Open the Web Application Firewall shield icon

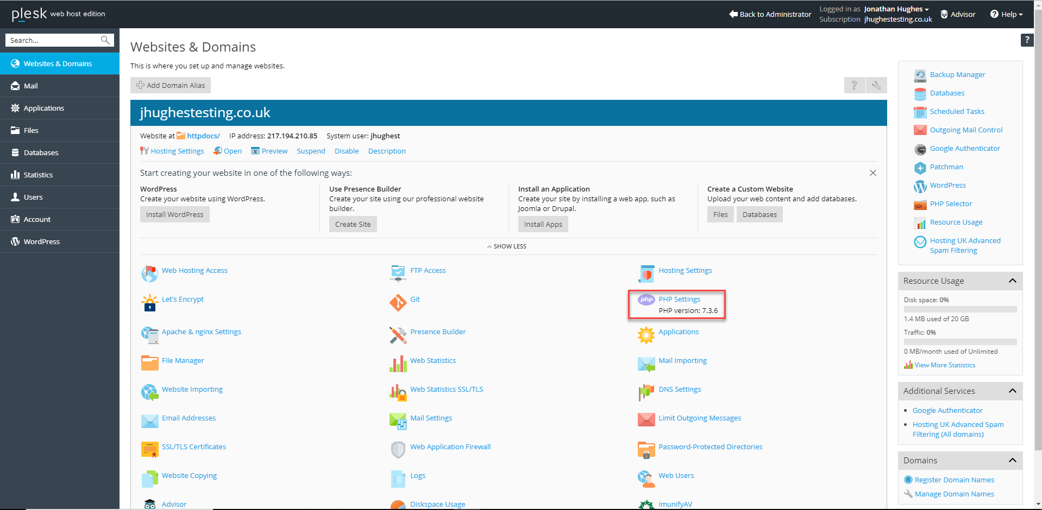tap(398, 450)
